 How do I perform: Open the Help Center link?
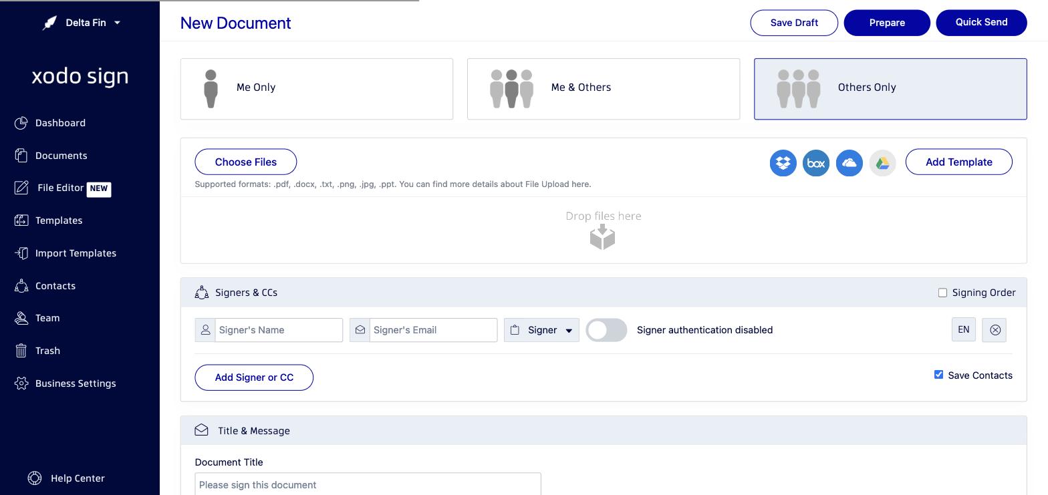(x=66, y=478)
